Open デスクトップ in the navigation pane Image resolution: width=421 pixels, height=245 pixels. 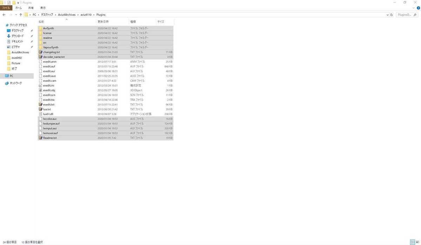(15, 31)
